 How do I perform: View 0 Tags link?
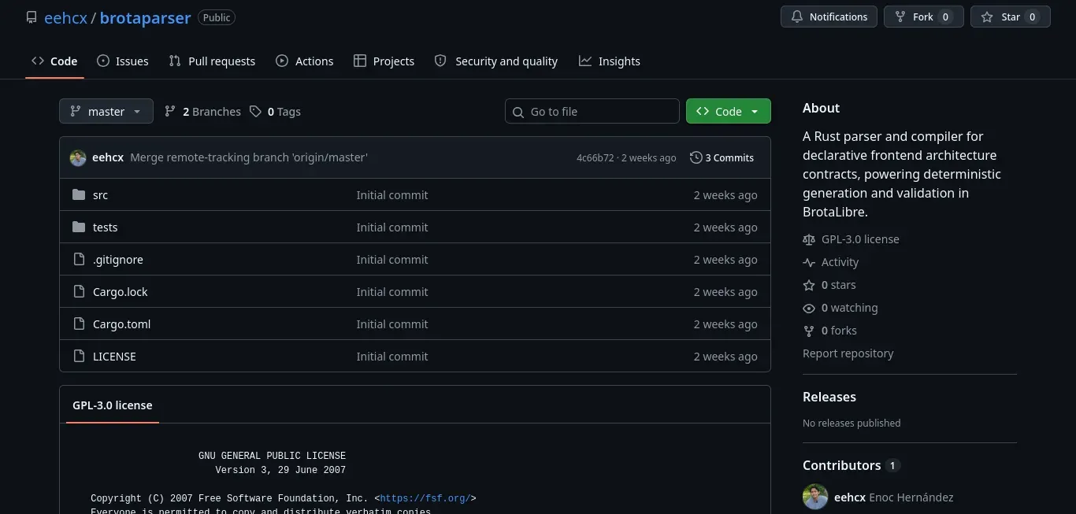click(x=275, y=112)
